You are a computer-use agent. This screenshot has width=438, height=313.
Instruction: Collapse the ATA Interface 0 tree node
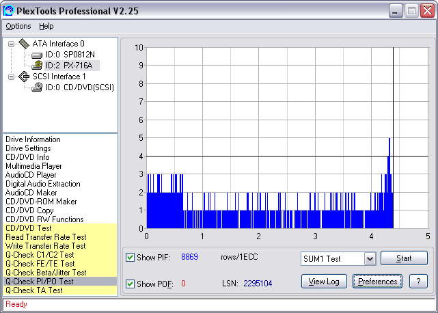11,44
